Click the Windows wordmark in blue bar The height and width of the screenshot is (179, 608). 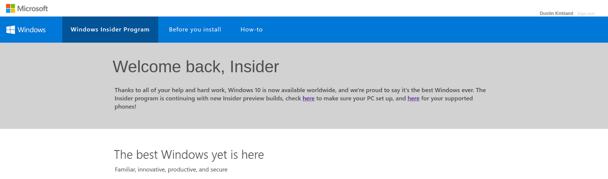tap(32, 30)
